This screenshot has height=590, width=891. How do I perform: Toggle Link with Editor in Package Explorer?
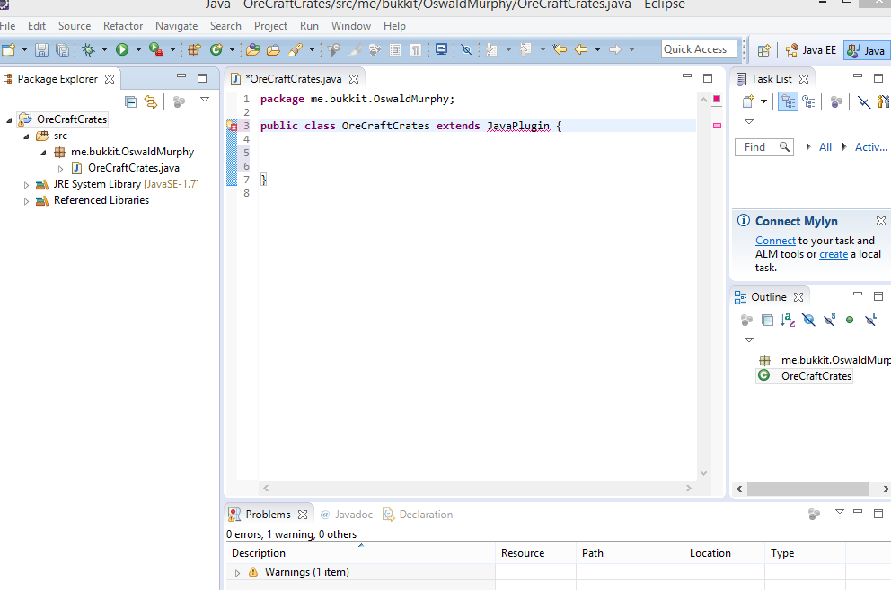(151, 101)
